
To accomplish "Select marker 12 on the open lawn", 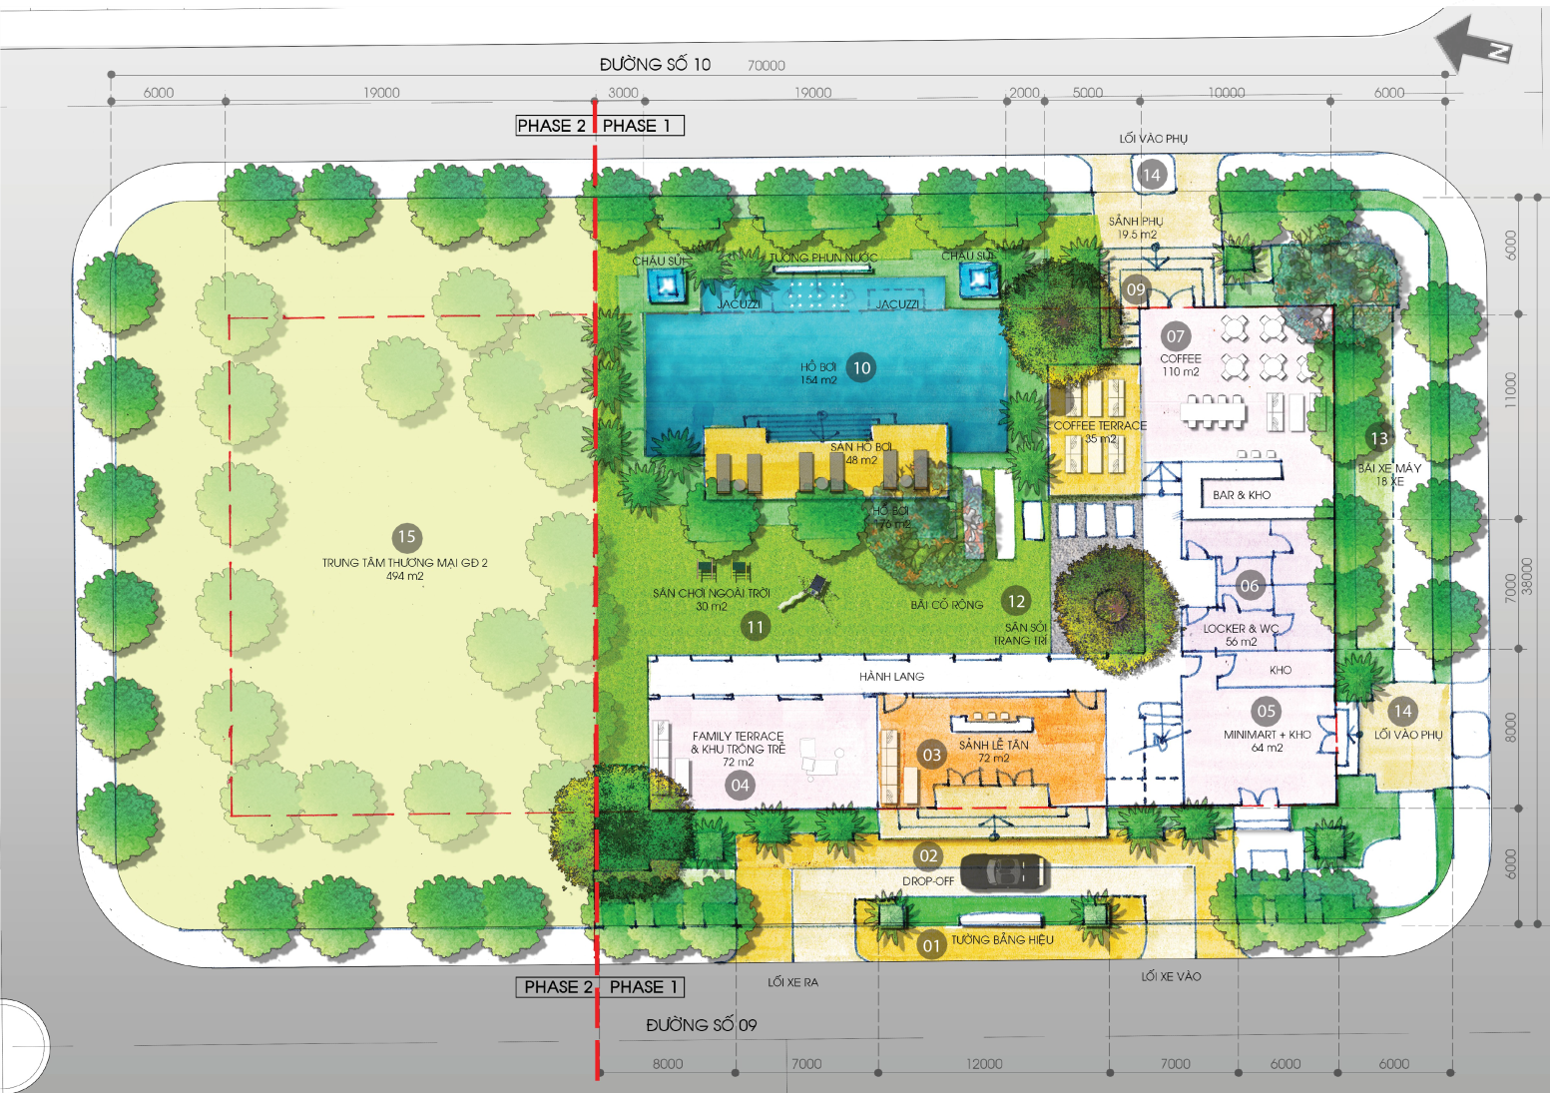I will click(x=1016, y=601).
